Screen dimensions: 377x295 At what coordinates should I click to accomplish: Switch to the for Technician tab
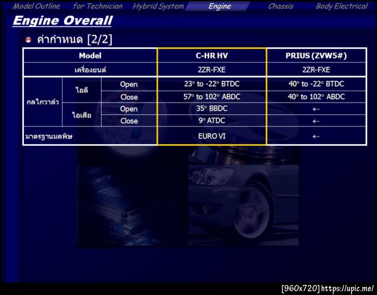coord(98,6)
